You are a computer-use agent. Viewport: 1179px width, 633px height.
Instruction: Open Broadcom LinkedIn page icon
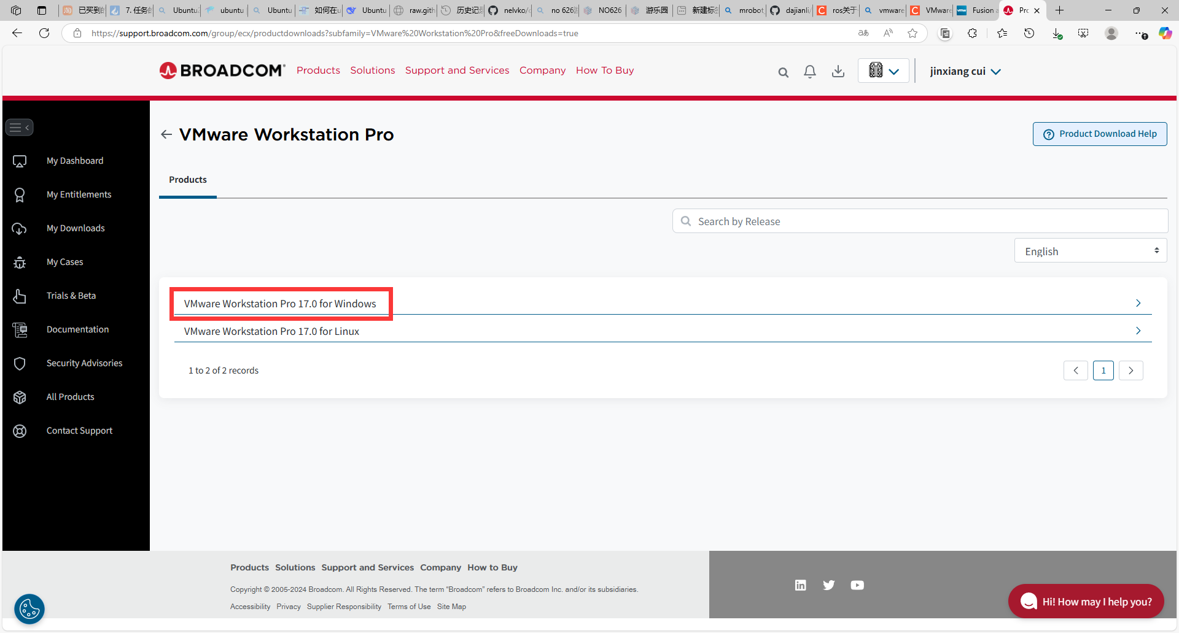(x=800, y=585)
